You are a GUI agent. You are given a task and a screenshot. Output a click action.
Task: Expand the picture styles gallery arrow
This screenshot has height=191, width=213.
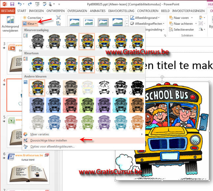pyautogui.click(x=127, y=24)
